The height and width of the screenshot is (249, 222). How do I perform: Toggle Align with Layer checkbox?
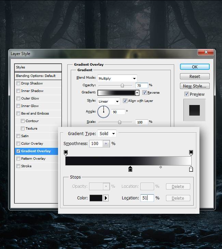[125, 101]
